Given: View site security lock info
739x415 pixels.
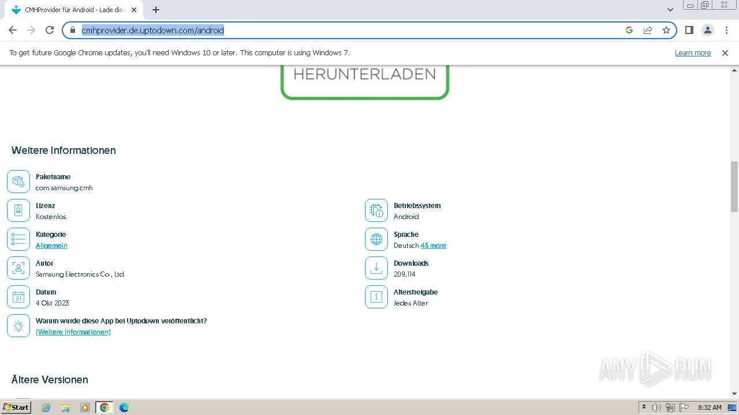Looking at the screenshot, I should (72, 30).
